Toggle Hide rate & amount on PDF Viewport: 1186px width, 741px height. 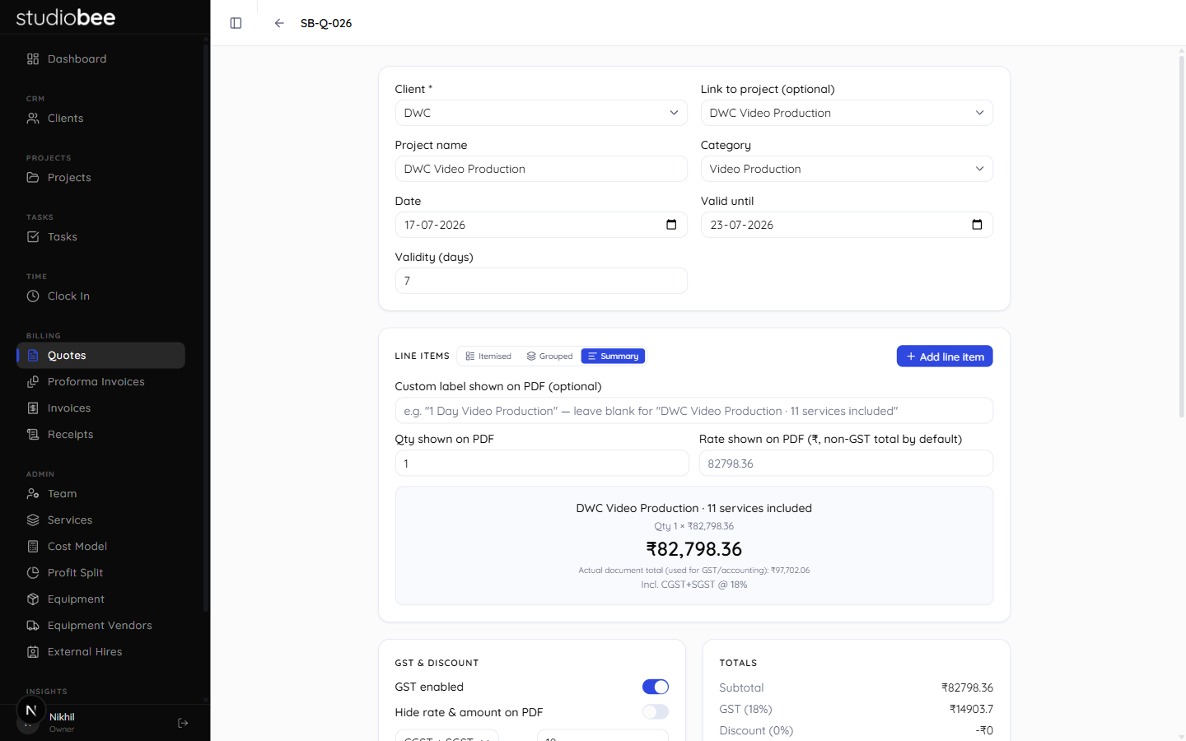click(656, 712)
